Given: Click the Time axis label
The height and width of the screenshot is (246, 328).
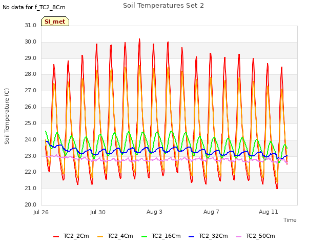Looking at the screenshot, I should point(290,220).
